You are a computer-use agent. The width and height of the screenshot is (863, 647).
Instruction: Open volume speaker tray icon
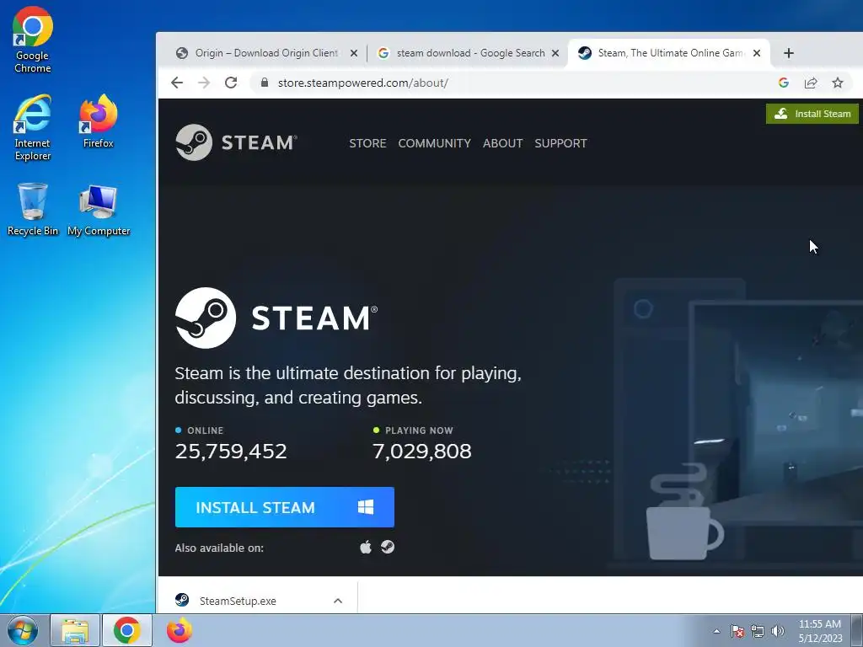coord(778,631)
